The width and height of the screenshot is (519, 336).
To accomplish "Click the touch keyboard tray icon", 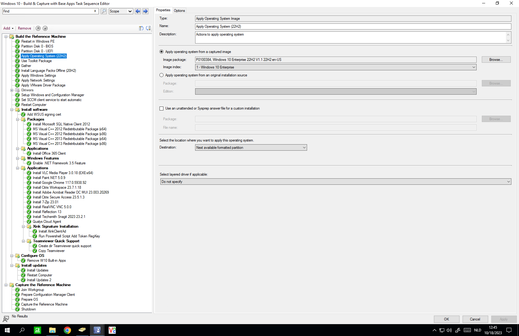I will [467, 330].
